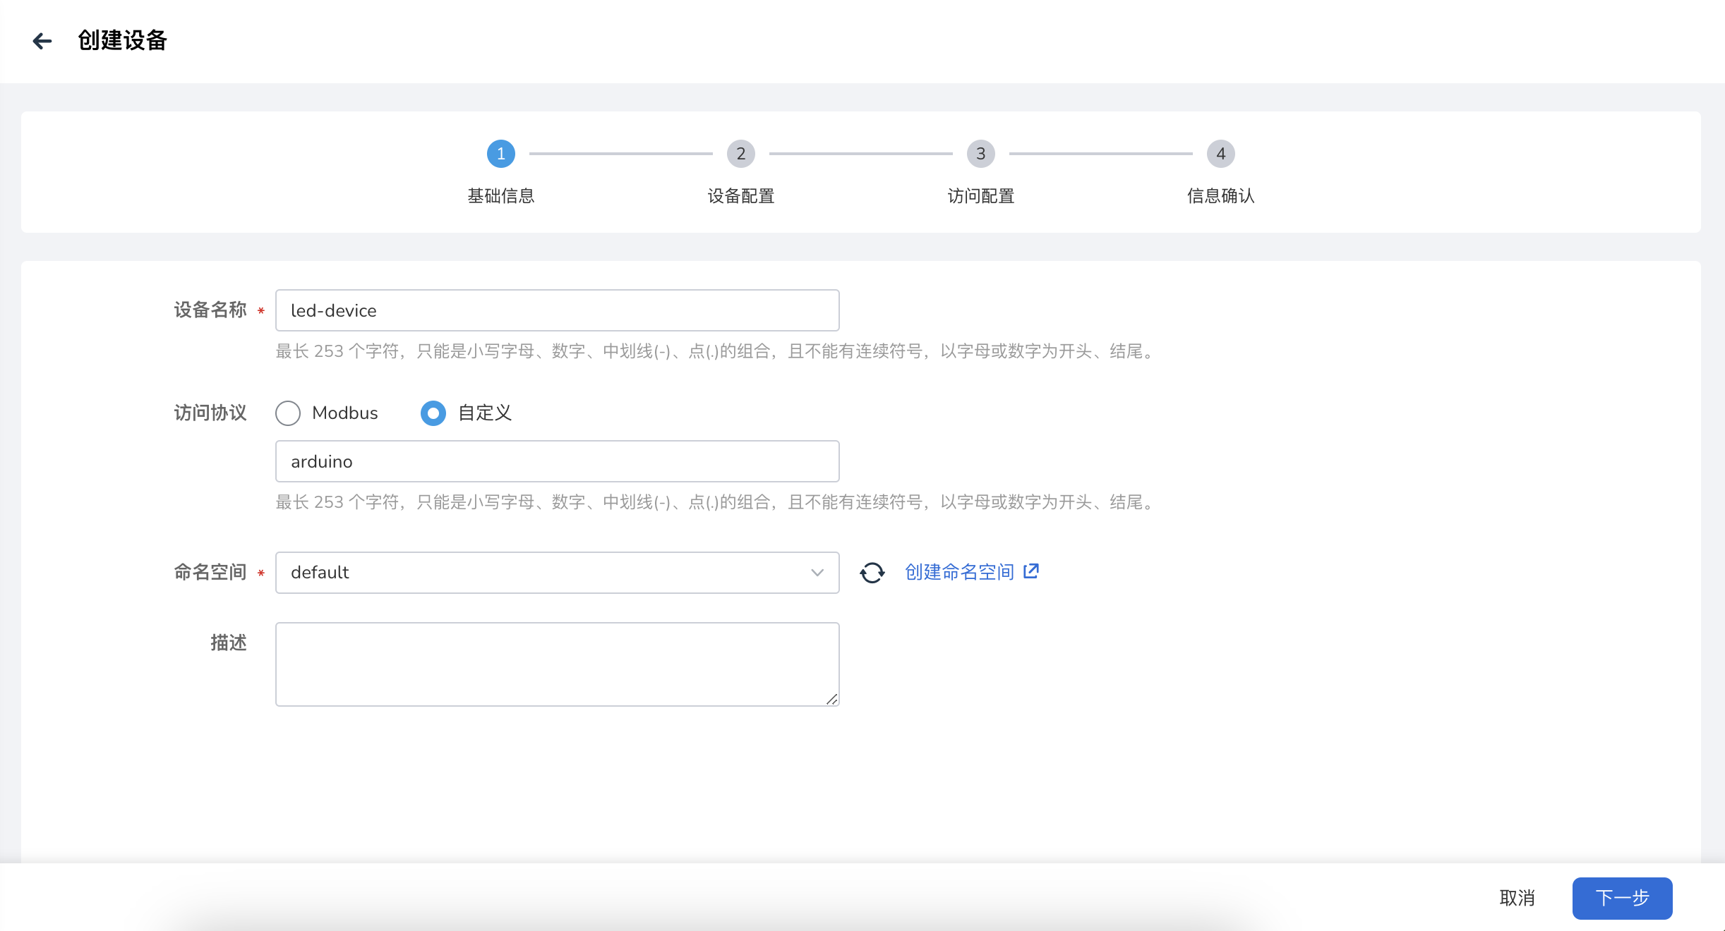Click the 设备名称 input field
The image size is (1725, 931).
click(557, 310)
